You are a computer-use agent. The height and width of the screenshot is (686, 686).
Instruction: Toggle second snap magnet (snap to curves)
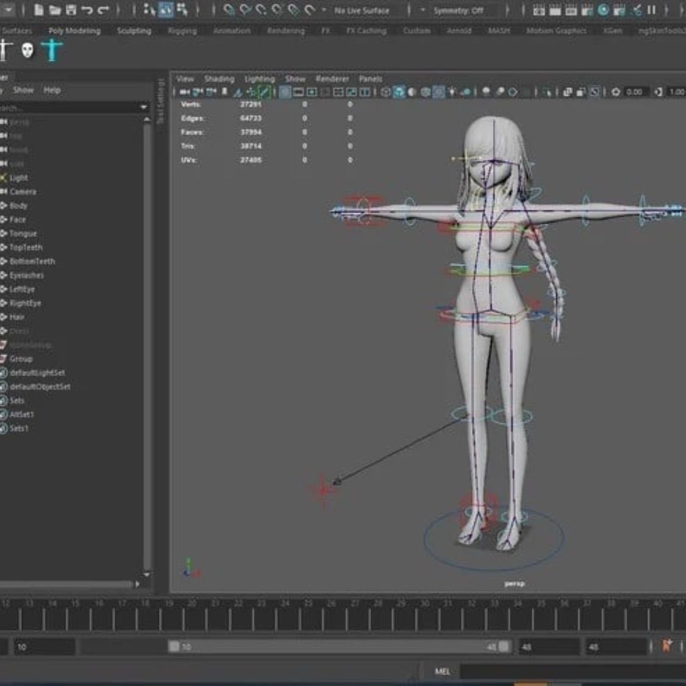pyautogui.click(x=245, y=10)
